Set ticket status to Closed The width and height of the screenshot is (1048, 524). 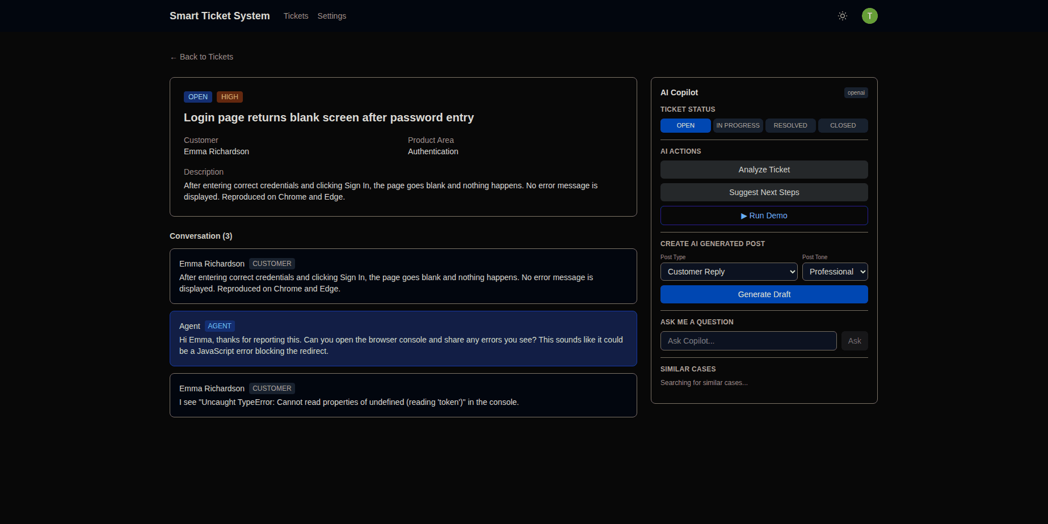843,125
